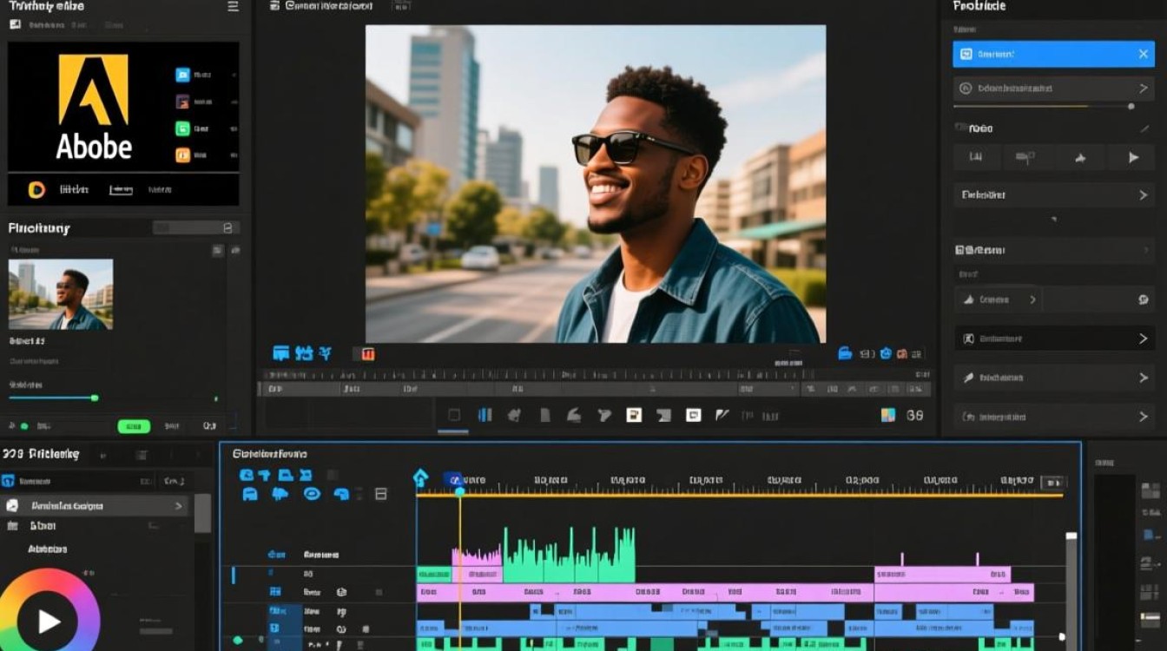Image resolution: width=1167 pixels, height=651 pixels.
Task: Click the blue eye-shaped icon in timeline tools
Action: tap(312, 494)
